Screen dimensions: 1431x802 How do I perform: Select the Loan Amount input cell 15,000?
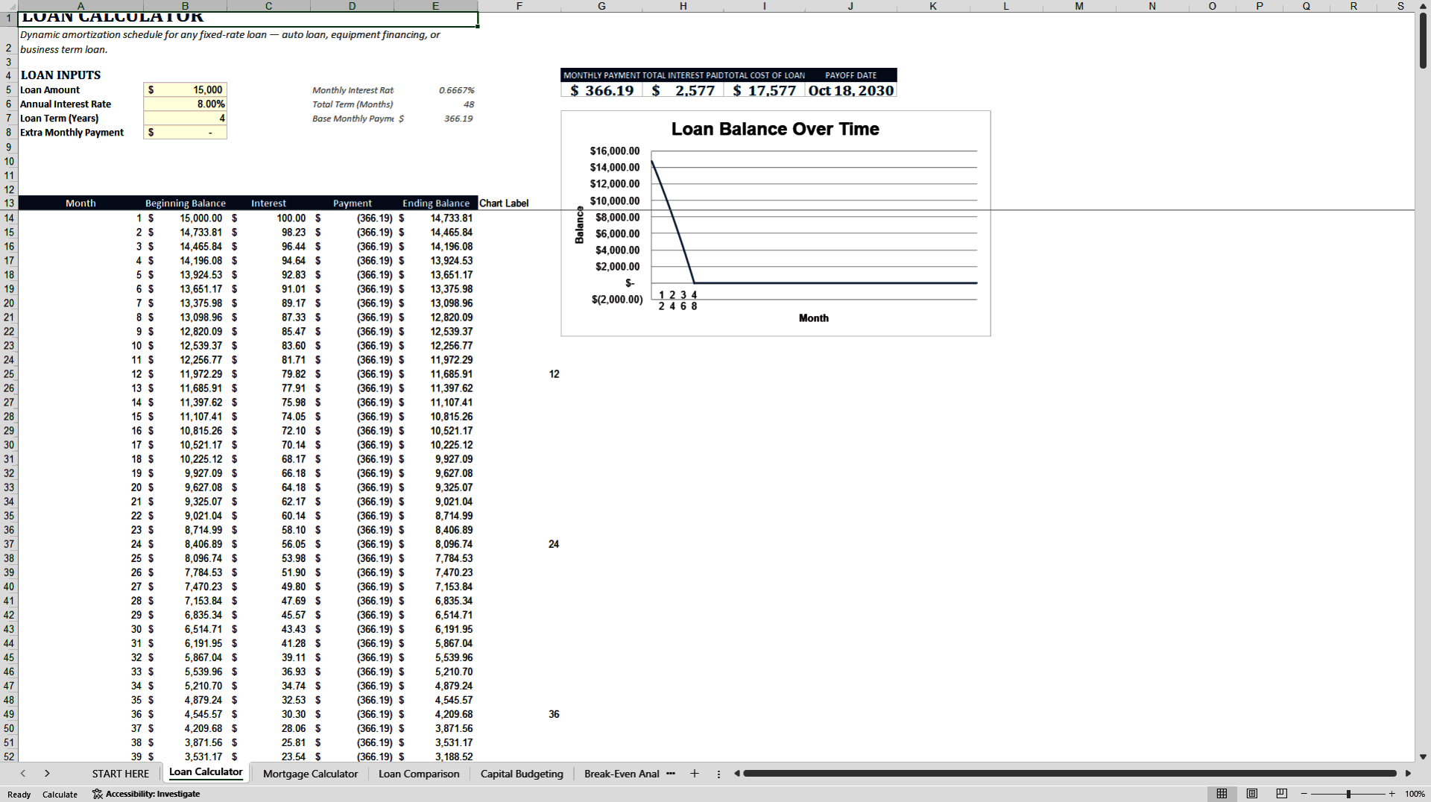[185, 90]
